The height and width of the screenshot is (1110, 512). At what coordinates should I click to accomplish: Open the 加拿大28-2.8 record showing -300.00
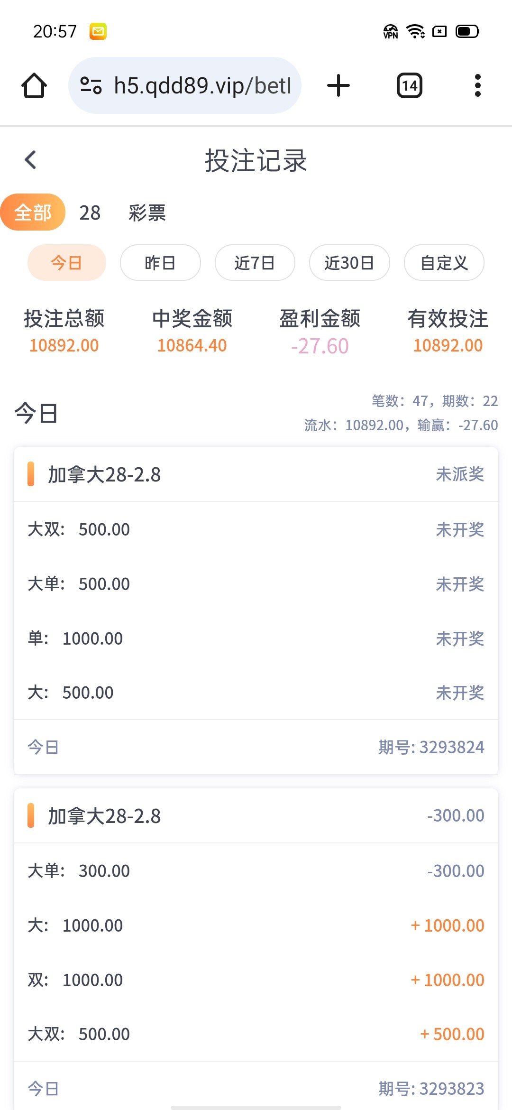tap(256, 816)
